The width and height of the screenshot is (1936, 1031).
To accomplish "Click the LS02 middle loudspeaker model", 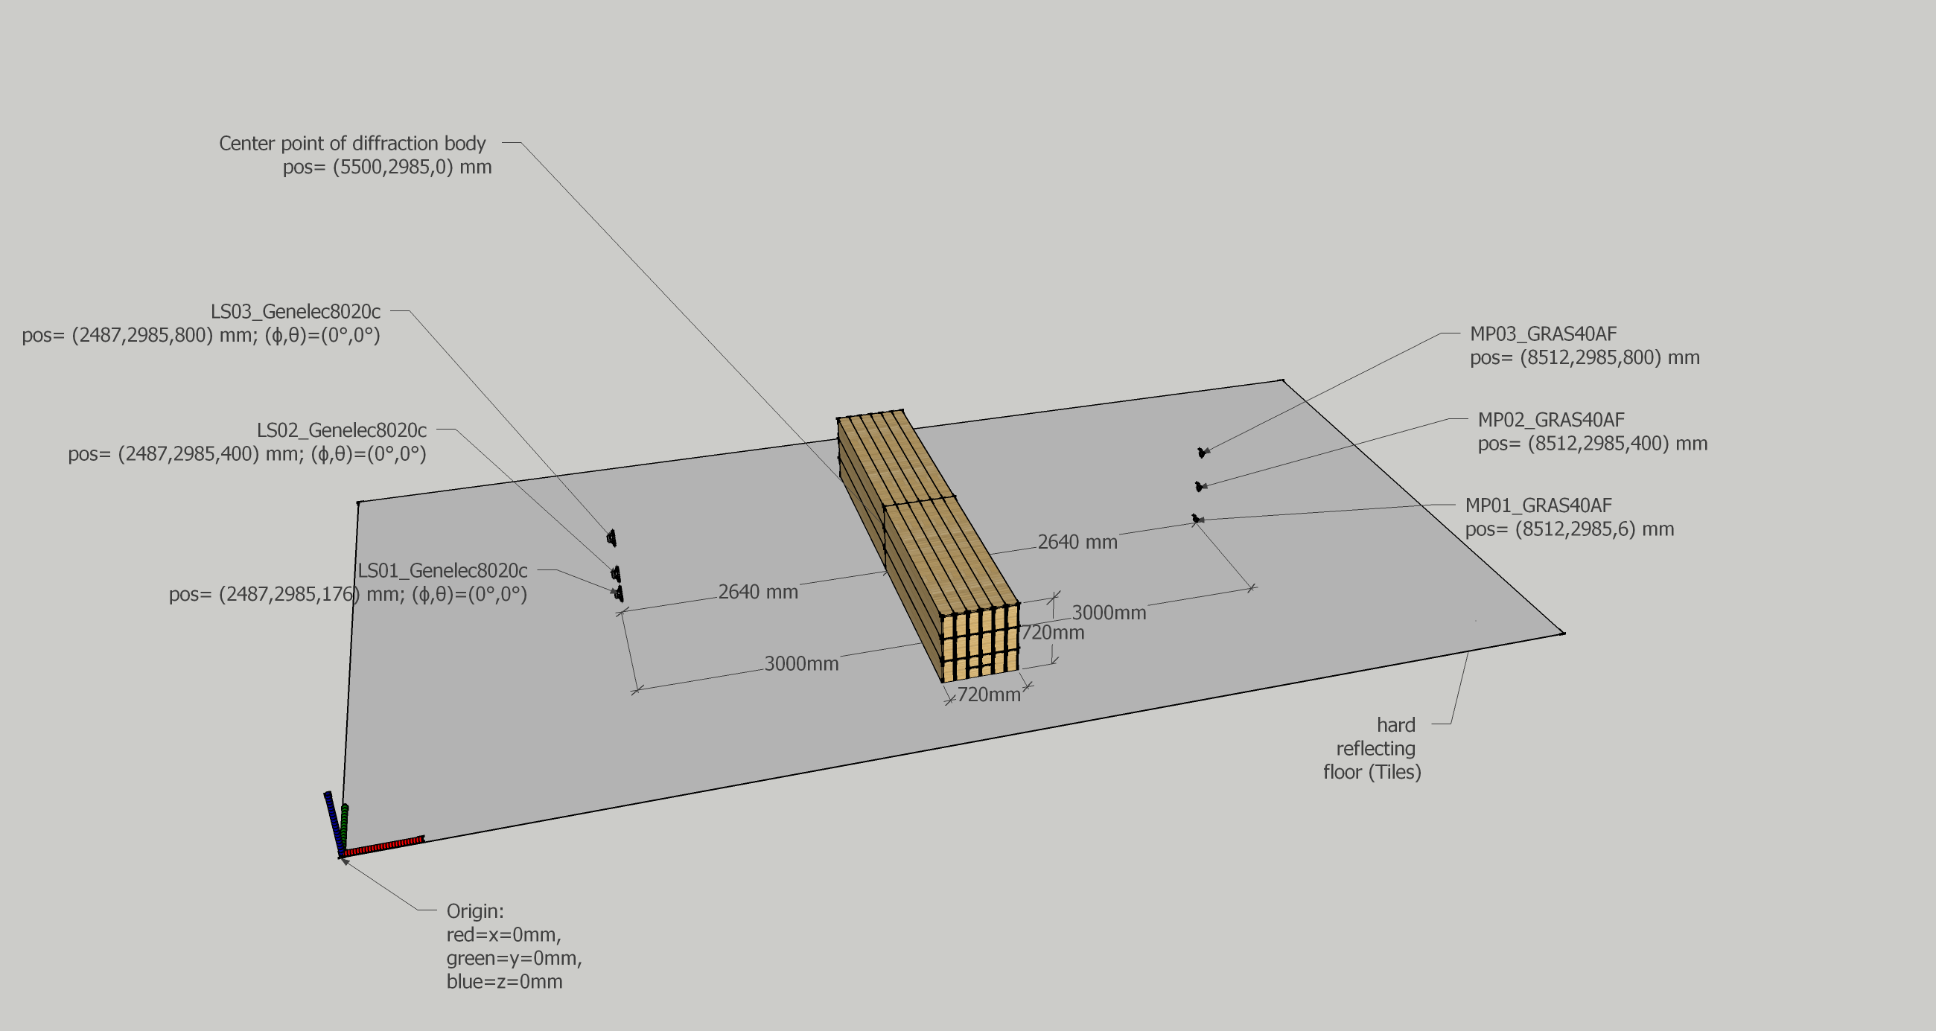I will pos(616,574).
